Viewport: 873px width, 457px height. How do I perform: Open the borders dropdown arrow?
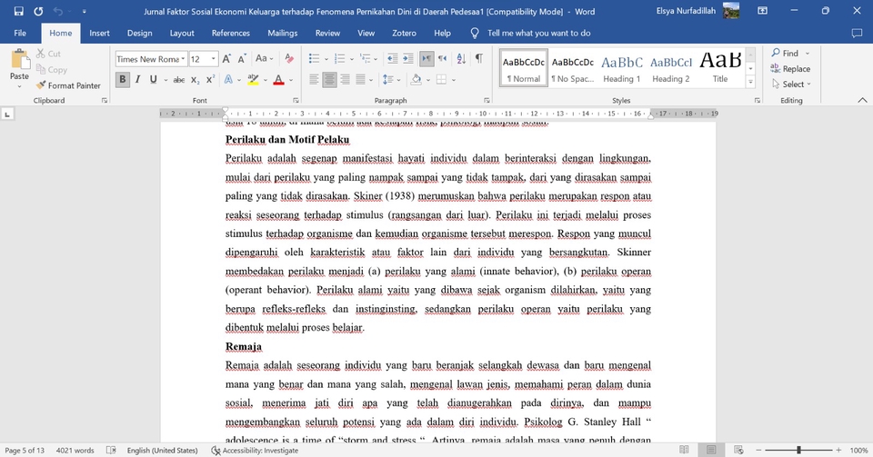tap(454, 80)
